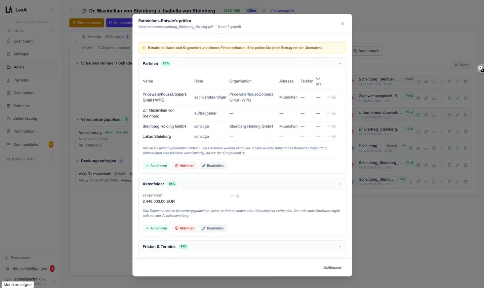Close the Extraktions-Entwürfe prüfen dialog
Screen dimensions: 484x288
point(342,24)
